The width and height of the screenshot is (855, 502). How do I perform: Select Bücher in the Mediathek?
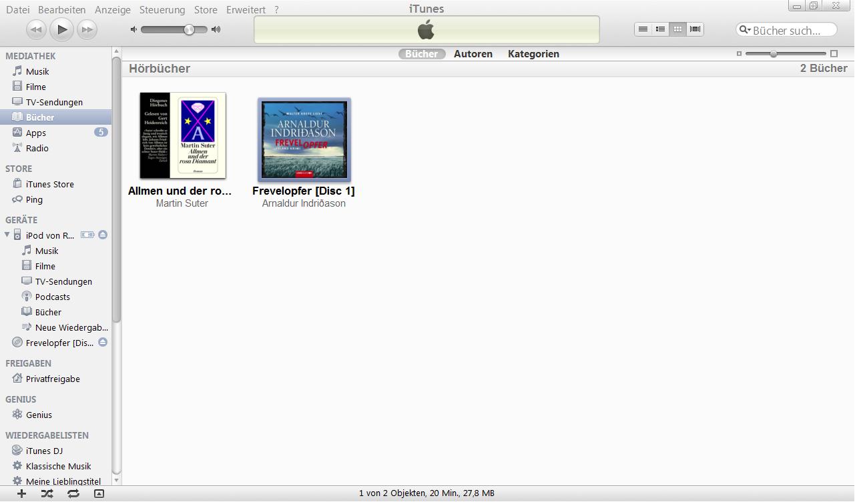[56, 117]
